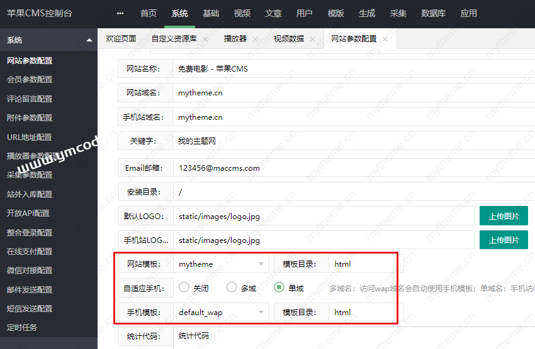Image resolution: width=535 pixels, height=349 pixels.
Task: Open the 手机模板 dropdown
Action: 220,313
